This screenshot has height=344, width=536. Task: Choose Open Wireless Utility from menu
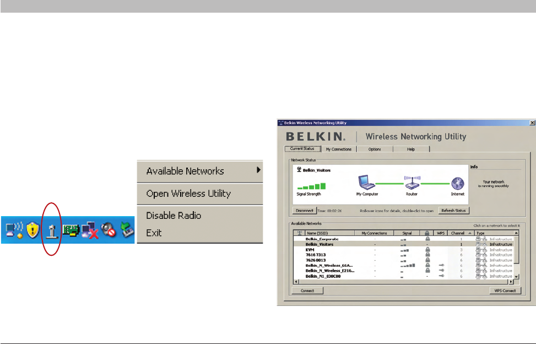tap(200, 193)
